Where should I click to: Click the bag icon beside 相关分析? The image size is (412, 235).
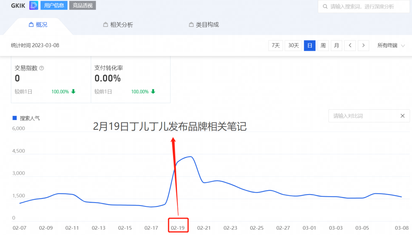[x=105, y=24]
